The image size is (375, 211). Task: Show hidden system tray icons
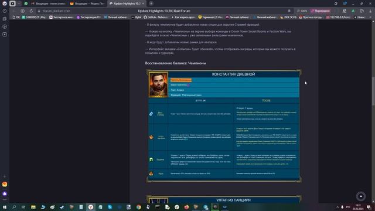point(337,207)
